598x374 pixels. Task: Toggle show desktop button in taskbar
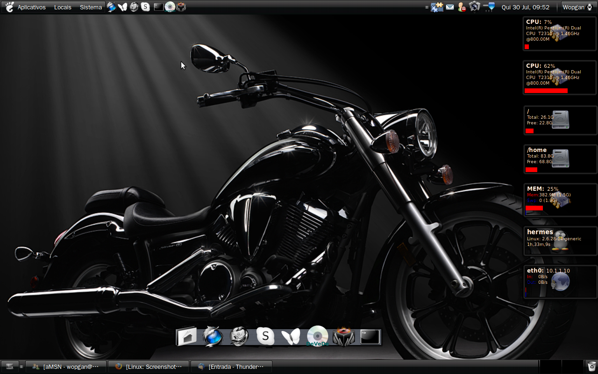point(9,367)
